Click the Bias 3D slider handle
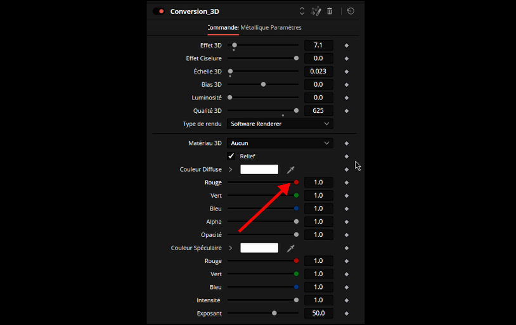The height and width of the screenshot is (325, 516). pyautogui.click(x=263, y=84)
